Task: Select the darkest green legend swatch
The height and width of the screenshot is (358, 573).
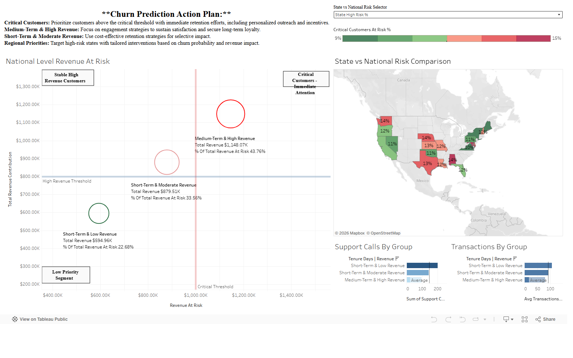Action: [x=360, y=39]
